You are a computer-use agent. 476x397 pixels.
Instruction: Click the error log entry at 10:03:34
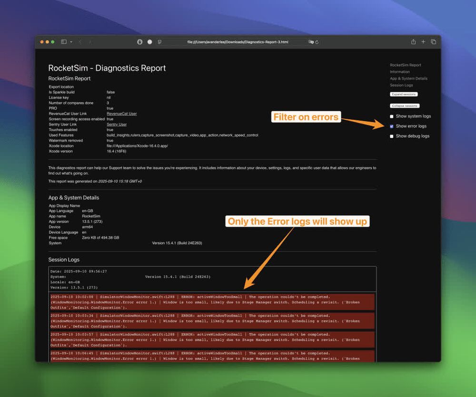tap(212, 321)
